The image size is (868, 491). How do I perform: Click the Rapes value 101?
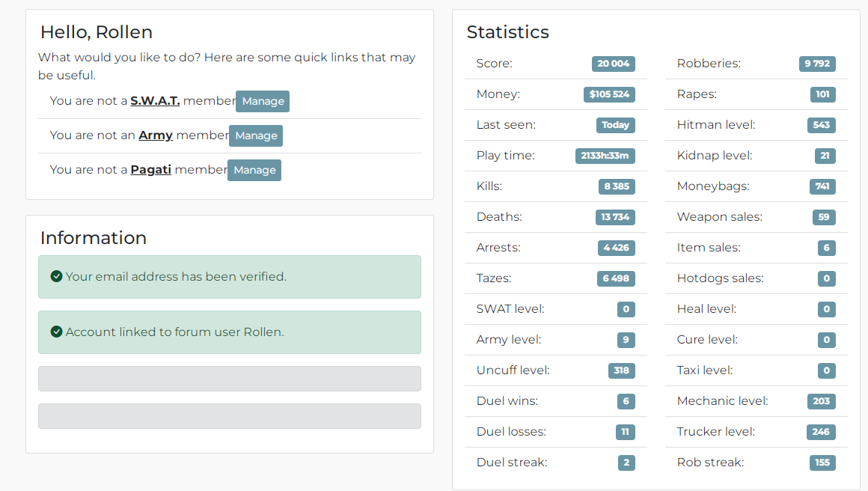tap(822, 94)
